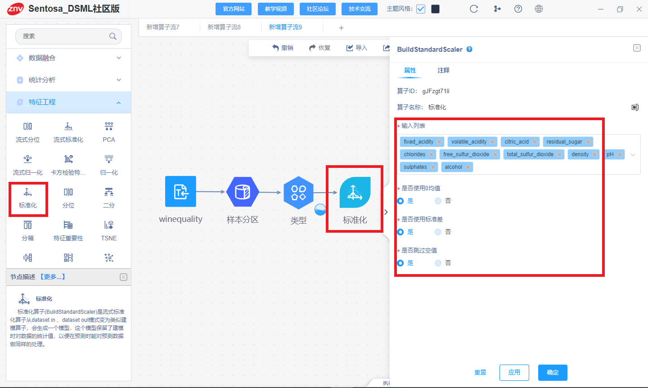The width and height of the screenshot is (648, 388).
Task: Select the 归一化 operator icon
Action: tap(109, 159)
